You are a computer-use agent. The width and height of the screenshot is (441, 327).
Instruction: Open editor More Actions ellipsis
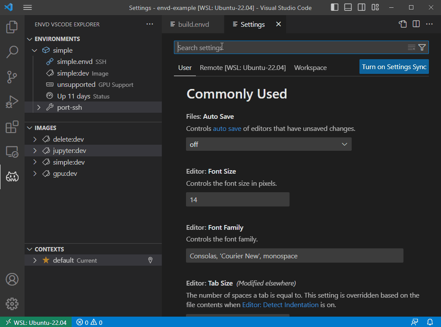pos(429,24)
